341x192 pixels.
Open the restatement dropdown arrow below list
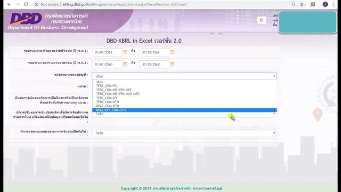274,114
